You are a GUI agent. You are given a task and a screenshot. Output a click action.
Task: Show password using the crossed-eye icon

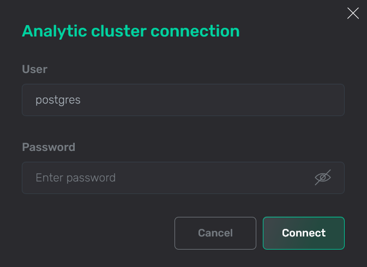323,178
